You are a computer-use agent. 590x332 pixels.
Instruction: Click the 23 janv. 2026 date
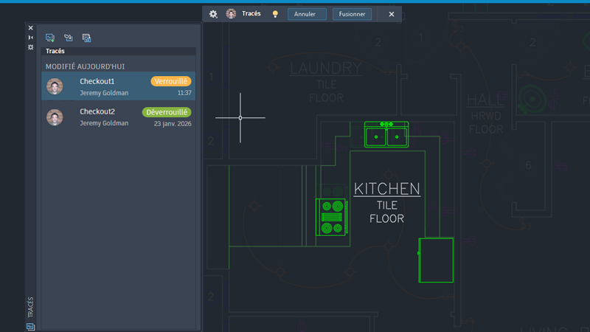173,123
